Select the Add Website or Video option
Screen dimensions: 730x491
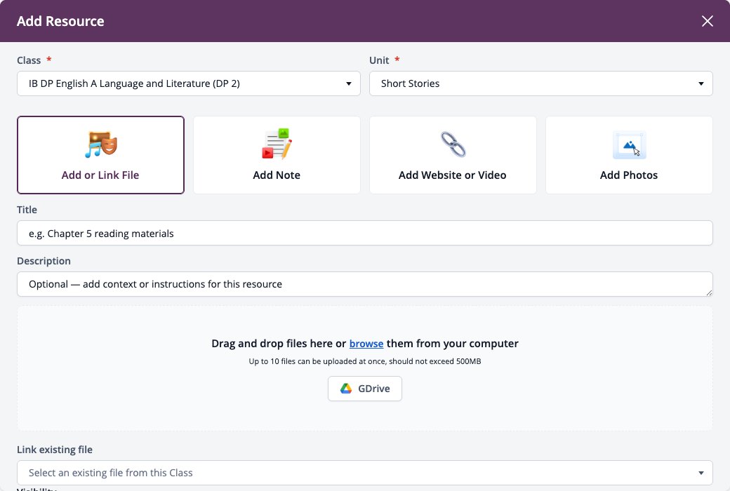(x=453, y=155)
